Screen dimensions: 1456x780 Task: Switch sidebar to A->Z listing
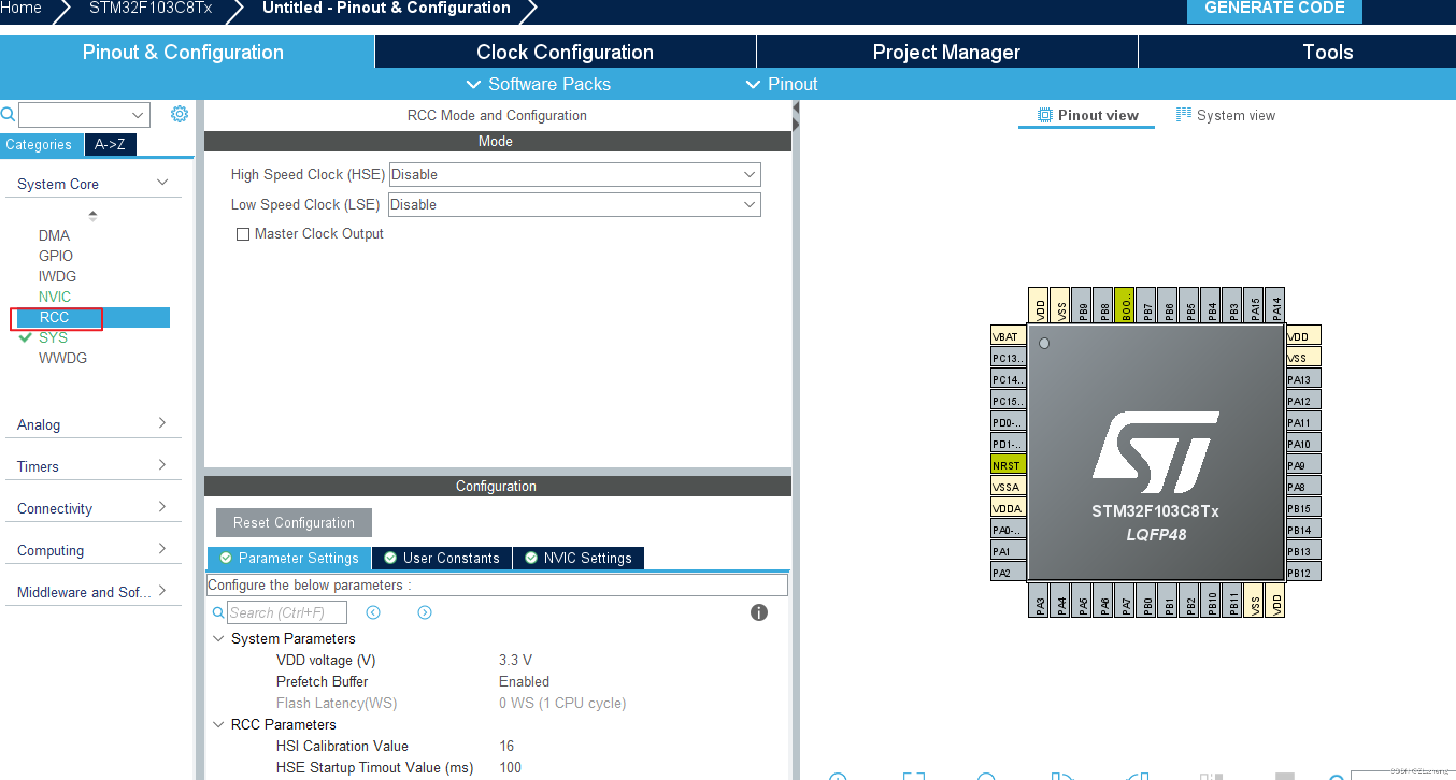(x=110, y=145)
